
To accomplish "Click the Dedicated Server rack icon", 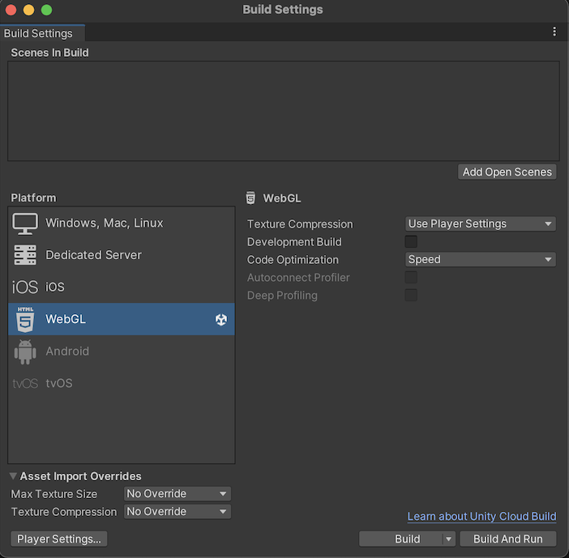I will (25, 255).
